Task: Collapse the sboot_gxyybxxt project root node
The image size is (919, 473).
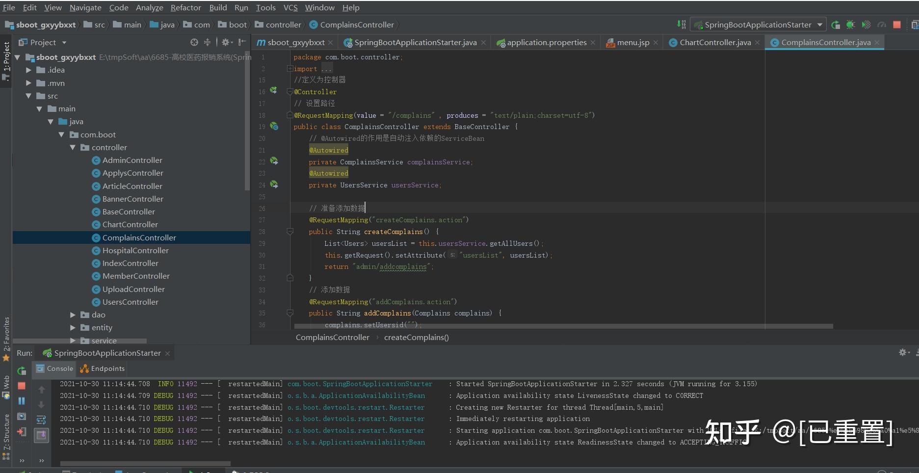Action: tap(18, 57)
